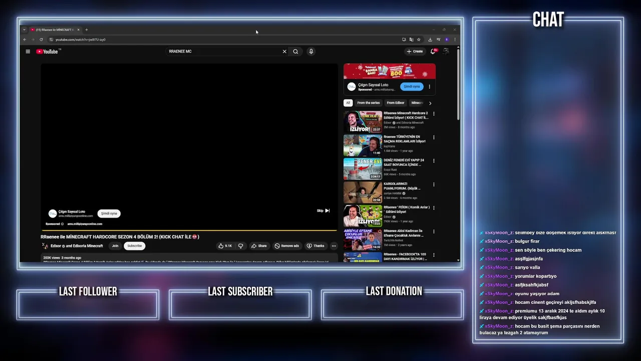The height and width of the screenshot is (361, 641).
Task: Clear the search box text
Action: tap(284, 51)
